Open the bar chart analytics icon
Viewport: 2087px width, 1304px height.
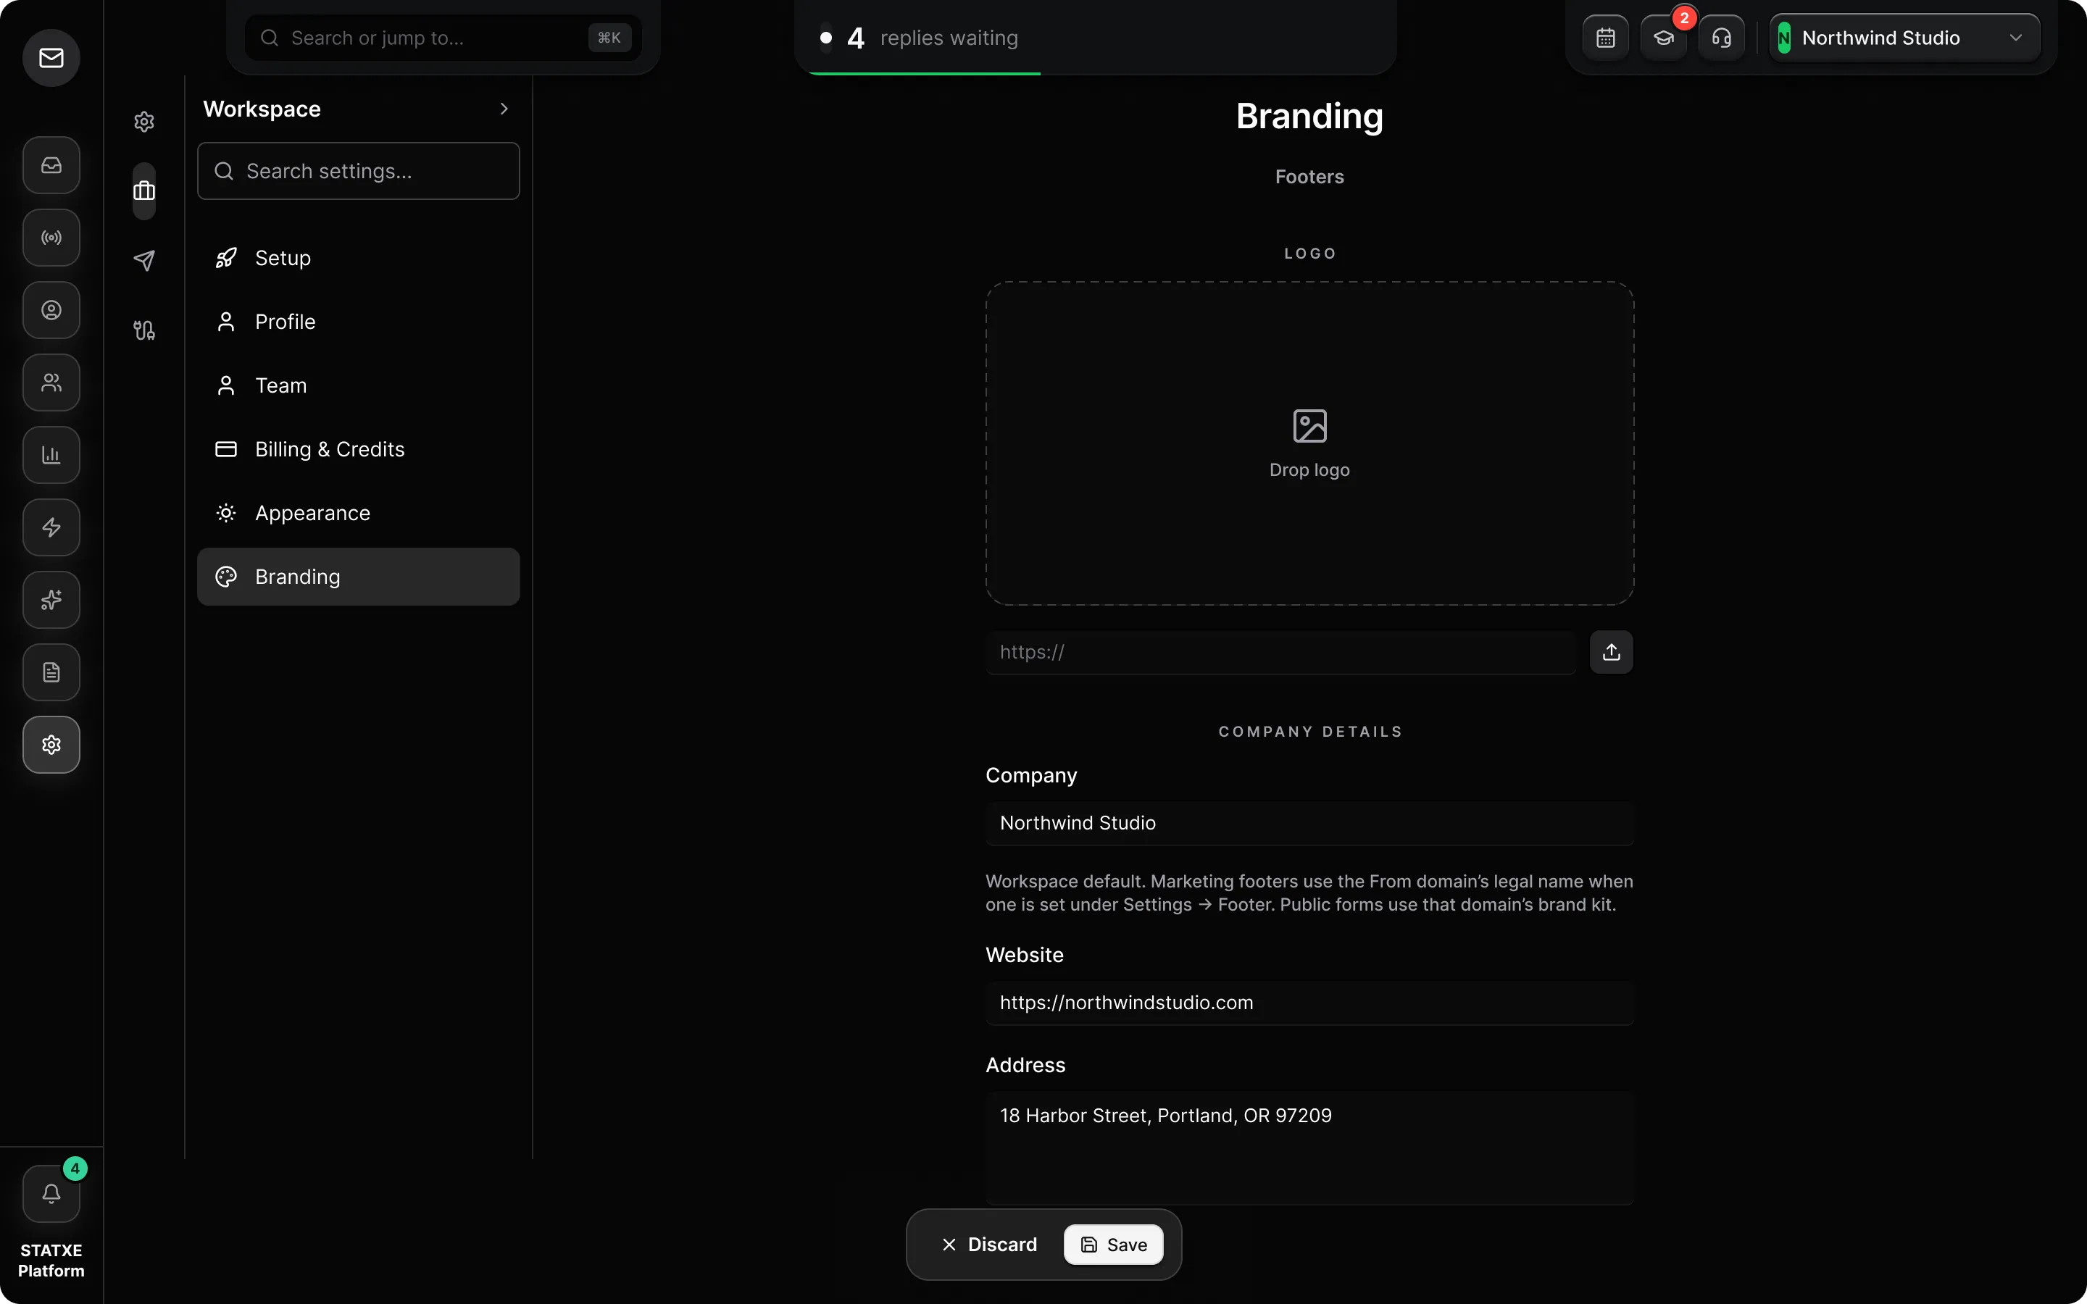(51, 454)
